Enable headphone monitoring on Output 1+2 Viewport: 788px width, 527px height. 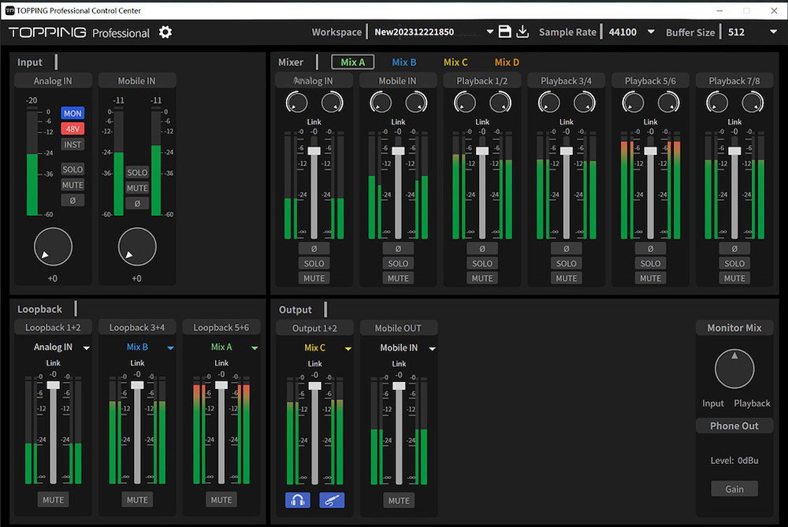298,500
